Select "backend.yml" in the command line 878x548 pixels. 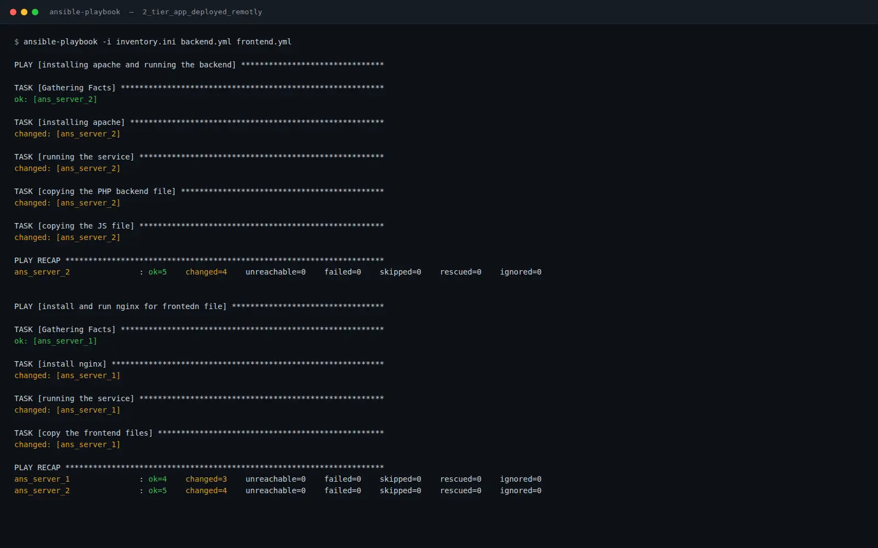[206, 42]
